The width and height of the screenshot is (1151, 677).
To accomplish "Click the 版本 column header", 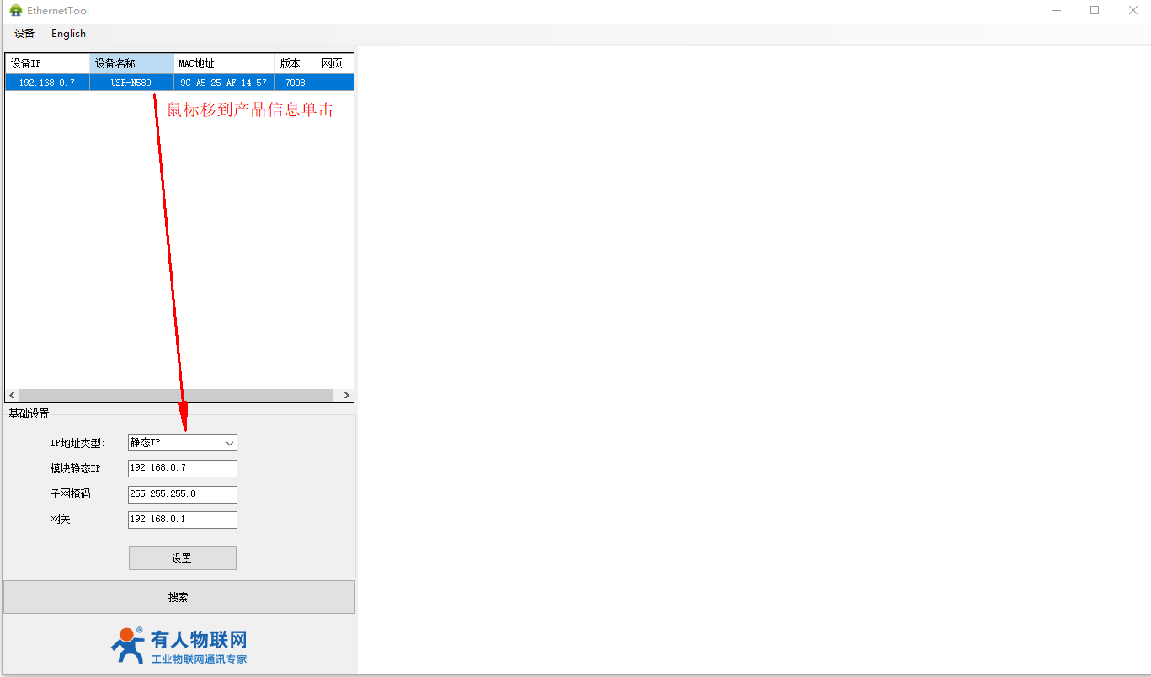I will coord(296,64).
